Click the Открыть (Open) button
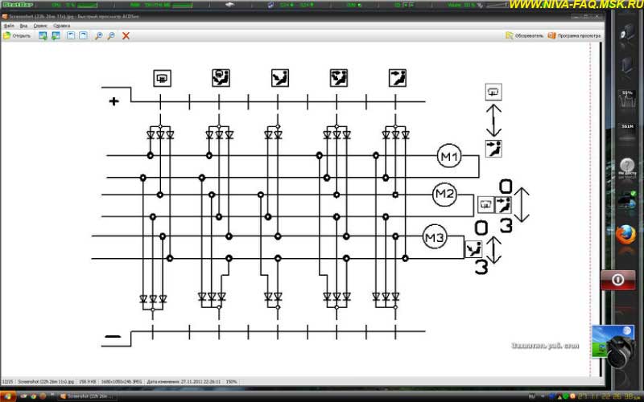The image size is (644, 402). point(17,35)
